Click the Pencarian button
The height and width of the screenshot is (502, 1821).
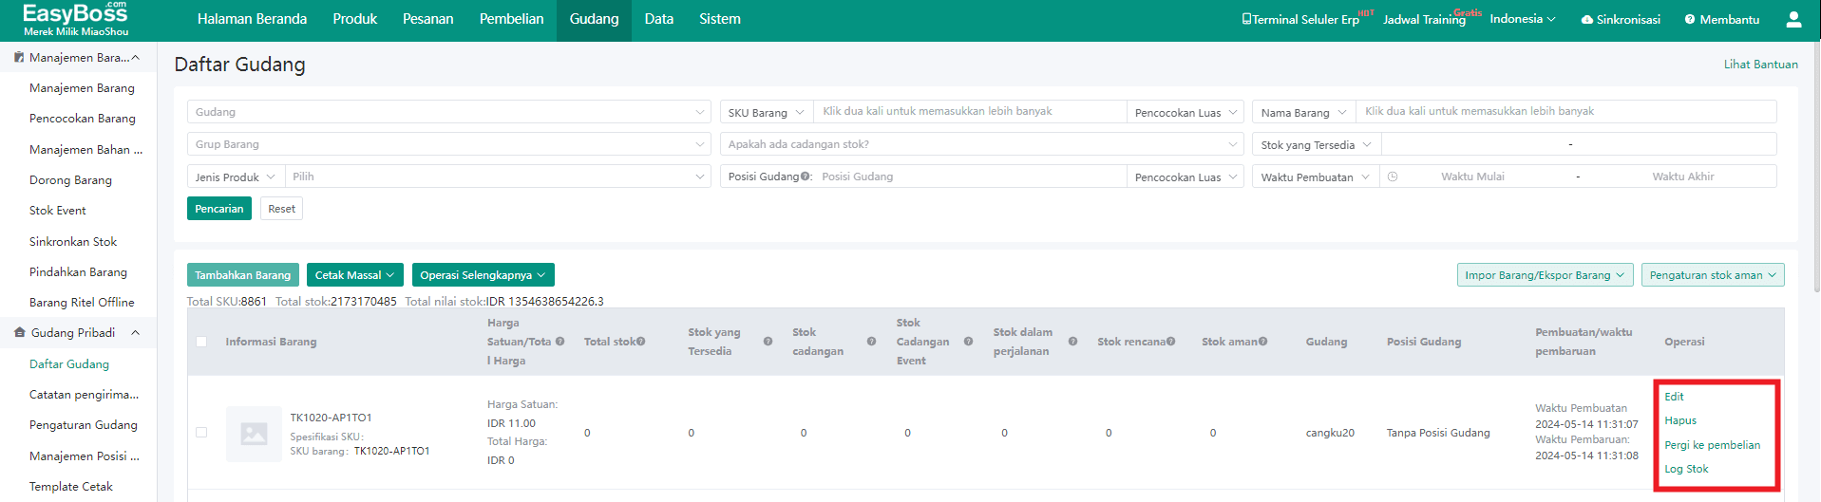point(219,209)
